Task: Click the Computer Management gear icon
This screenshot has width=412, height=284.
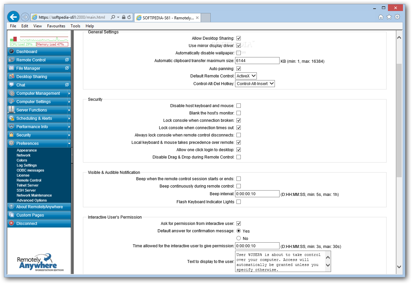Action: (x=12, y=93)
